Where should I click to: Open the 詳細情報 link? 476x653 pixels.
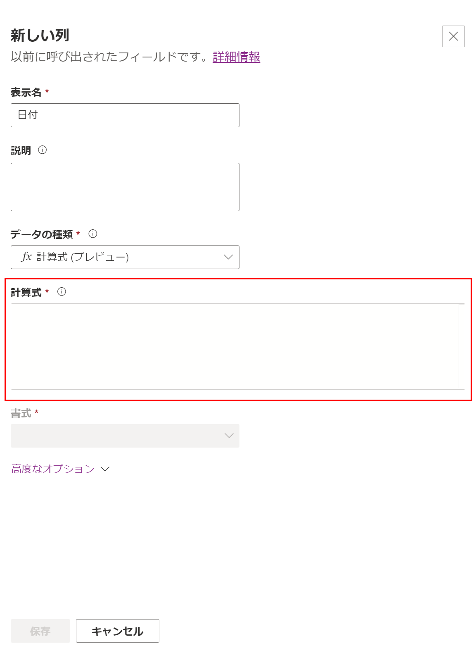point(237,57)
